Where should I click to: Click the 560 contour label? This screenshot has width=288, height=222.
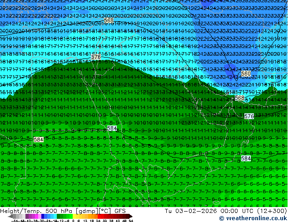(x=246, y=74)
